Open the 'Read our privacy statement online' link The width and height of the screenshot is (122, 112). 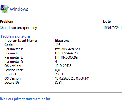(x=25, y=99)
